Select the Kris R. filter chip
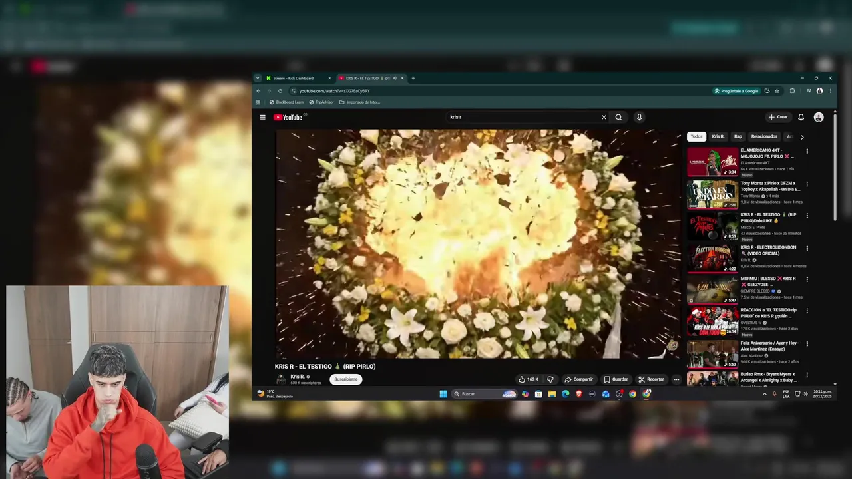Viewport: 852px width, 479px height. tap(718, 136)
